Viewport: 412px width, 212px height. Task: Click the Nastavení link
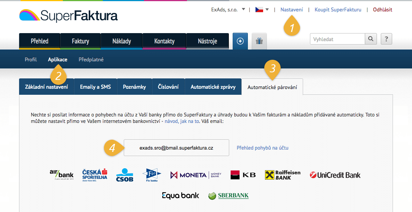tap(292, 10)
